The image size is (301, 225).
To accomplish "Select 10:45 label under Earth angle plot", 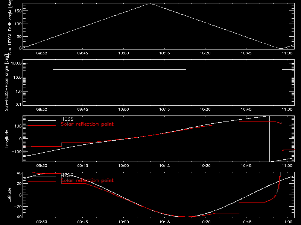I will (x=246, y=53).
